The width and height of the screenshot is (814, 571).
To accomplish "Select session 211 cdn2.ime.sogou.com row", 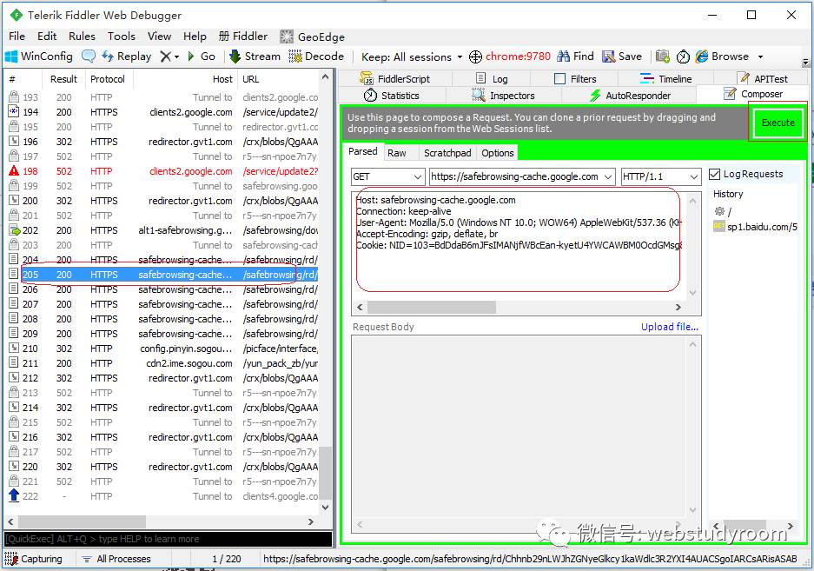I will [163, 363].
